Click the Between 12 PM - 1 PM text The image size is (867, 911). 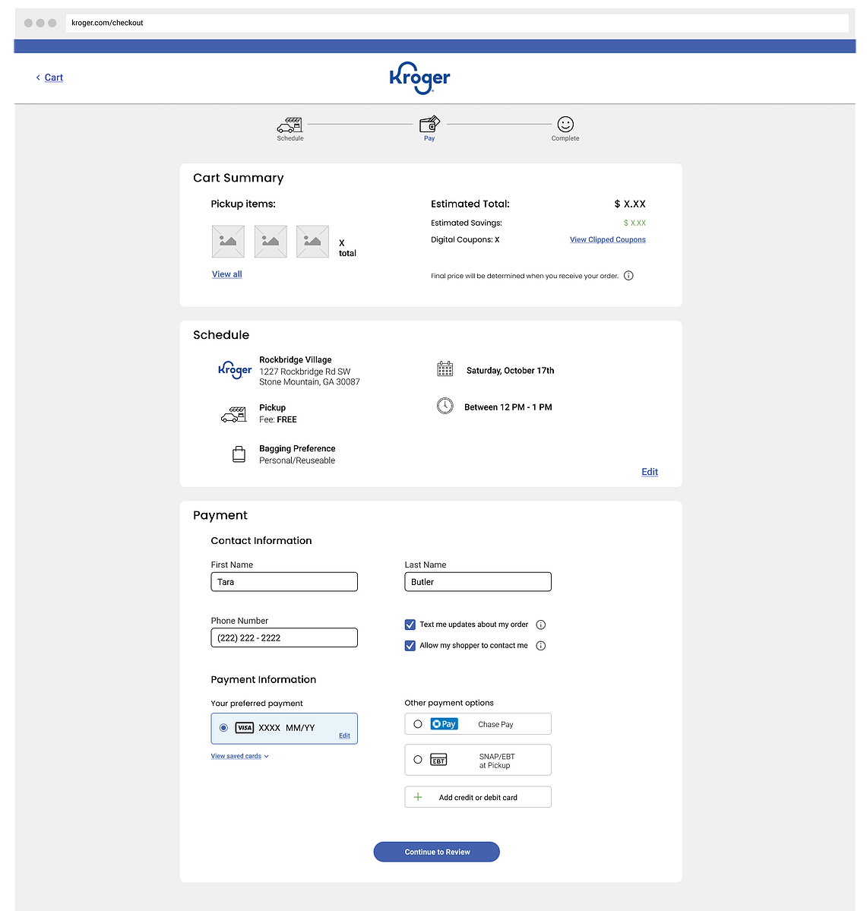point(508,407)
